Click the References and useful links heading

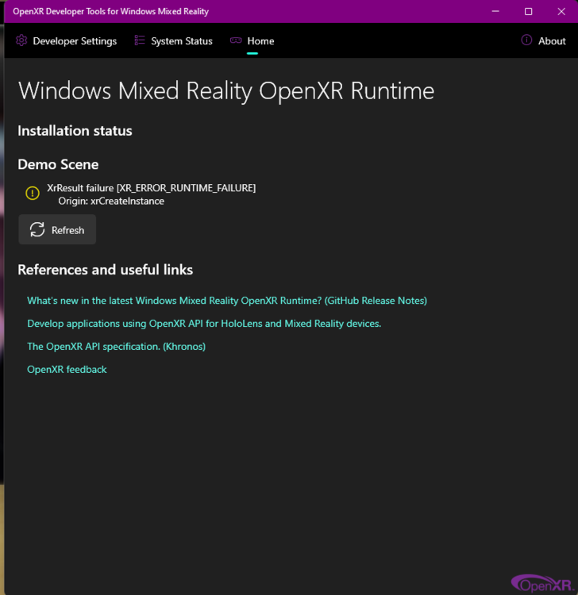click(105, 270)
